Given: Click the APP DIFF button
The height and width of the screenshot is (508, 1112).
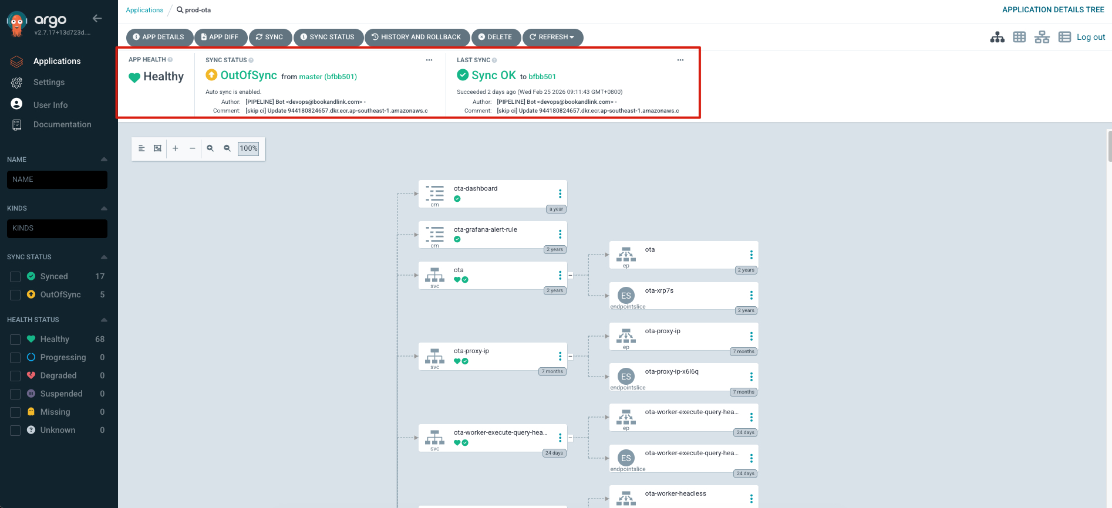Looking at the screenshot, I should coord(220,37).
